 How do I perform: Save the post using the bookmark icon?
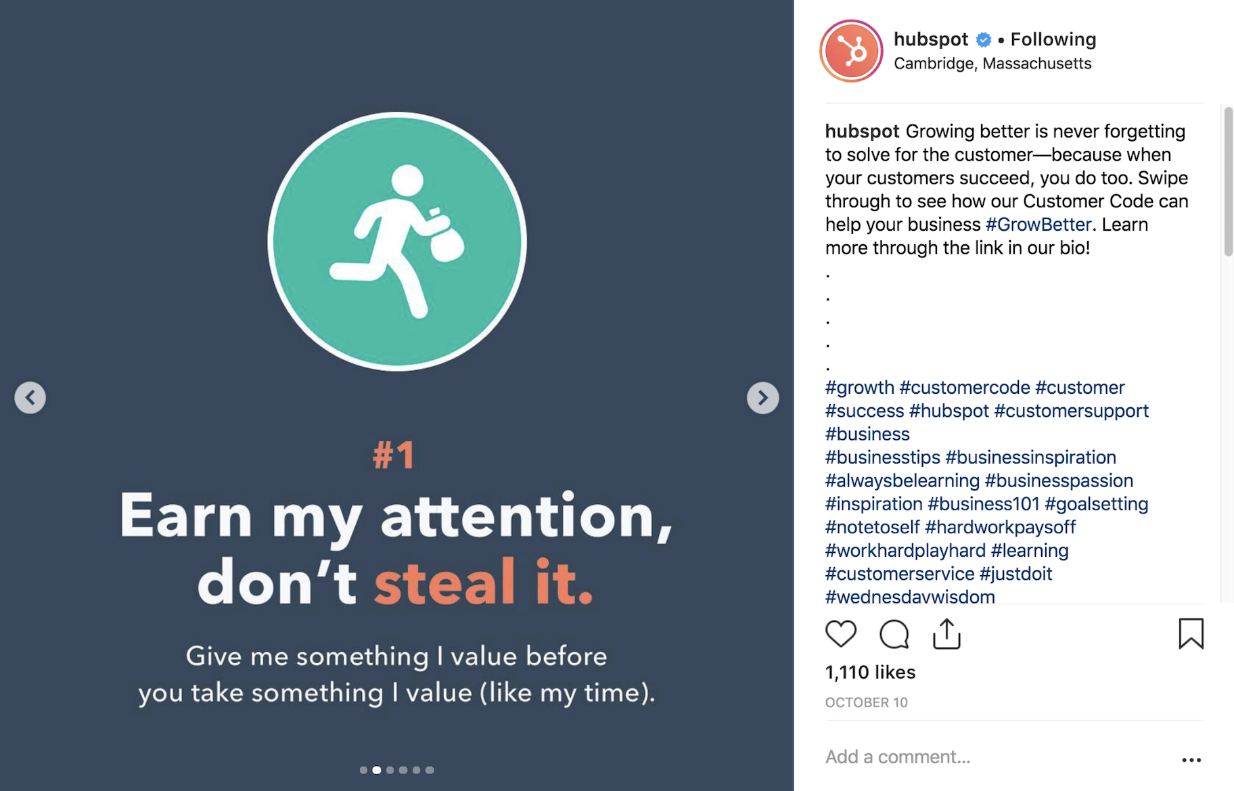coord(1191,633)
